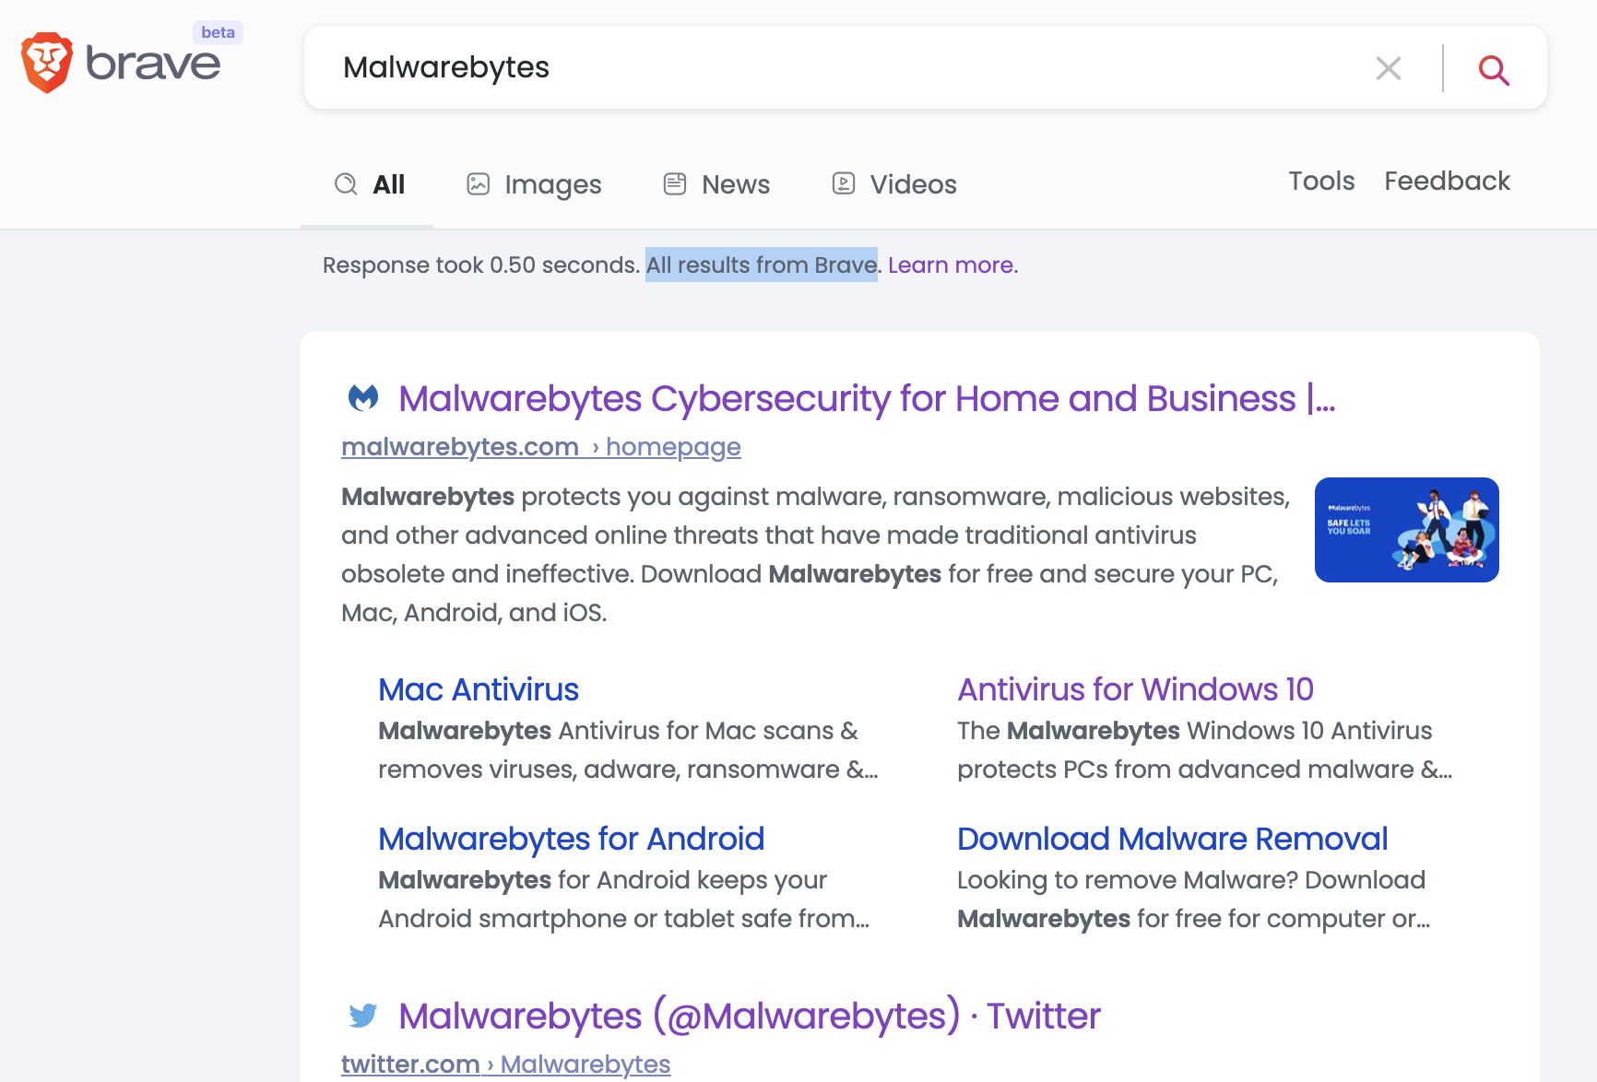Click the News tab newspaper icon

pos(675,183)
